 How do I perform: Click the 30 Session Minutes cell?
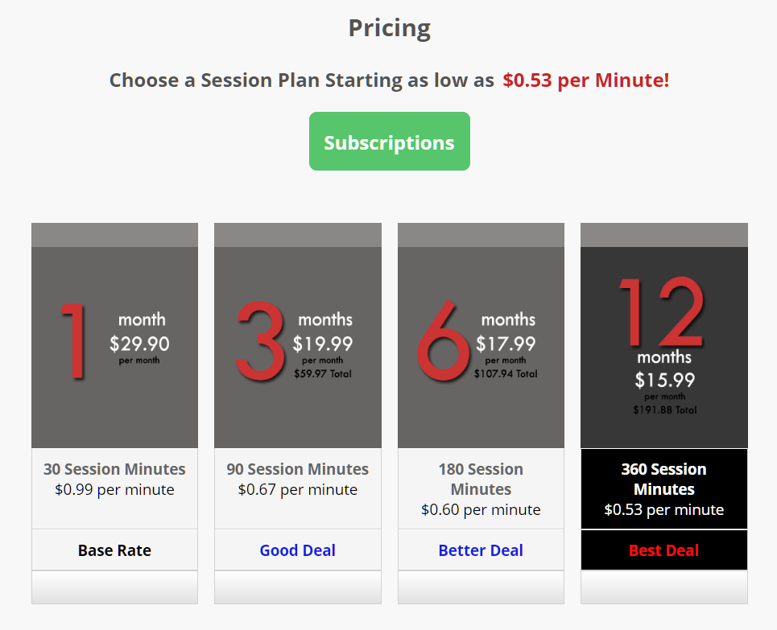pyautogui.click(x=114, y=489)
